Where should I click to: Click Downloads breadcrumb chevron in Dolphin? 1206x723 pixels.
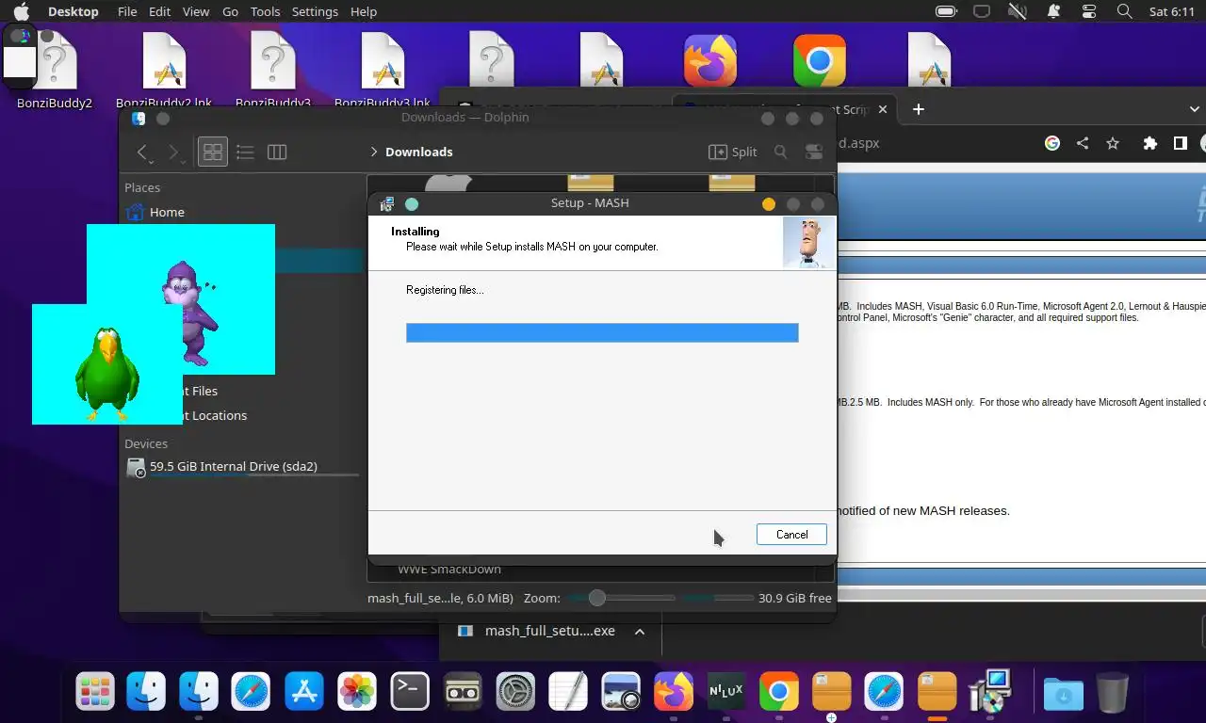(x=374, y=152)
